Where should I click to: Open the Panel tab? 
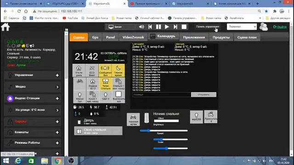coord(110,37)
